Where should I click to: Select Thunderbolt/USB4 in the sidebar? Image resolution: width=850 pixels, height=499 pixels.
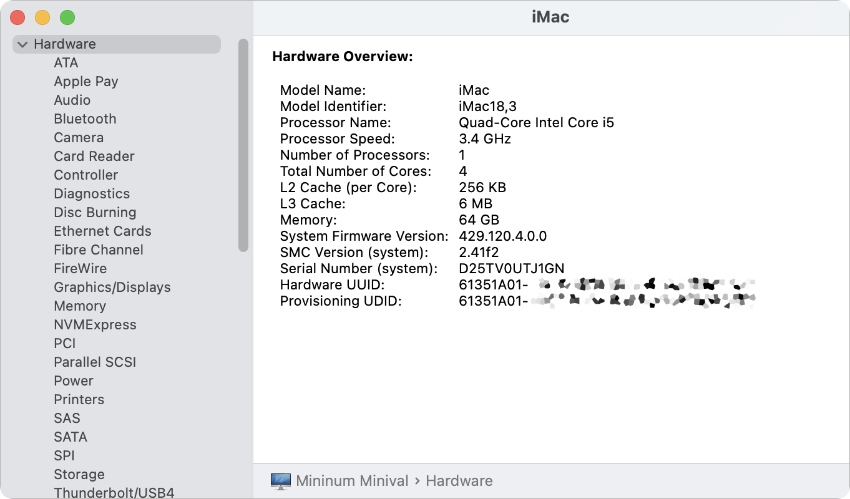coord(114,493)
